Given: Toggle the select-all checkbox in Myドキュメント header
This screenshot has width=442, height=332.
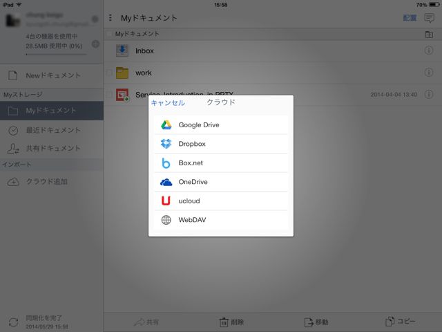Looking at the screenshot, I should (x=109, y=34).
